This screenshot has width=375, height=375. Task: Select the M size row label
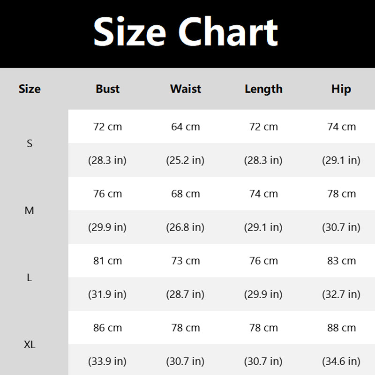tap(30, 210)
